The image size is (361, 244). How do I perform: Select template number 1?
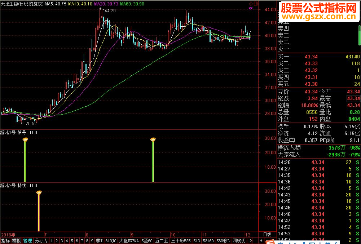tap(52, 241)
